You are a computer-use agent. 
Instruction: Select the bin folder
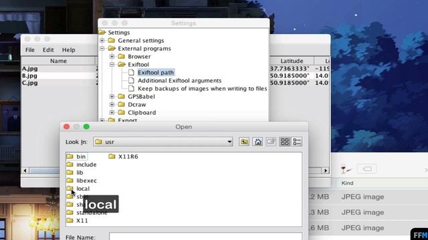tap(77, 157)
